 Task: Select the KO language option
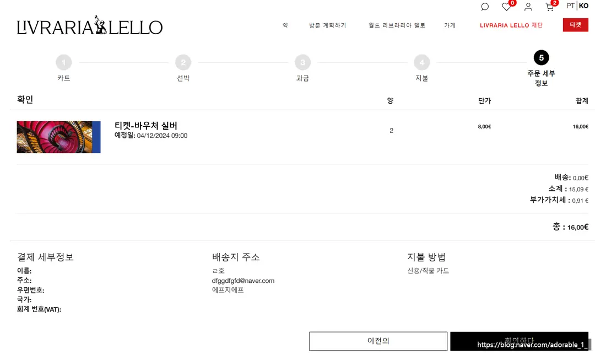pyautogui.click(x=583, y=6)
